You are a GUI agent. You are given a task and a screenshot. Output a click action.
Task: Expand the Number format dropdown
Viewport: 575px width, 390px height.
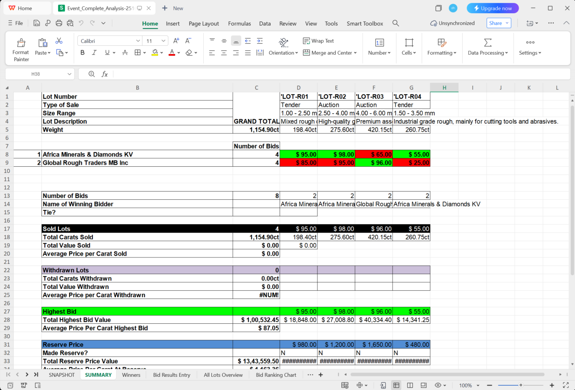379,53
